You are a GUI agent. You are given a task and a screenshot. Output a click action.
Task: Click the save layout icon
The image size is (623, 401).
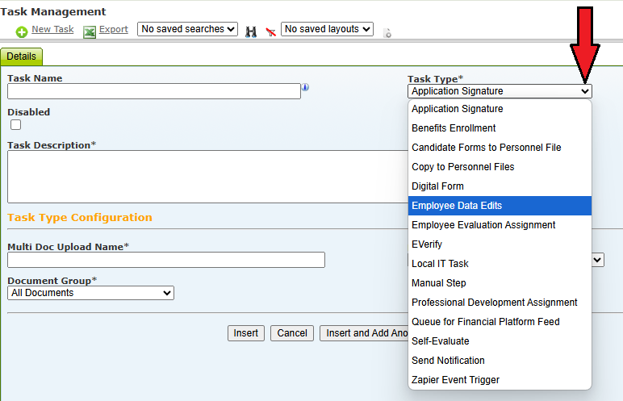(x=387, y=32)
